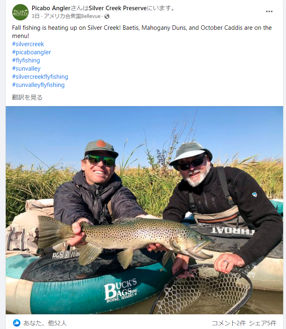Open the trout fishing photo
The height and width of the screenshot is (329, 286).
[x=144, y=210]
